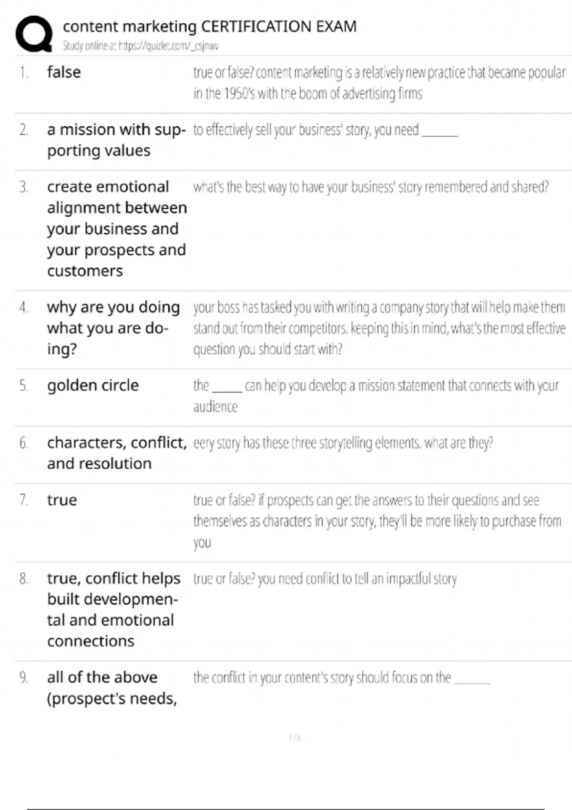Click the content marketing CERTIFICATION EXAM title
572x810 pixels.
pos(210,27)
